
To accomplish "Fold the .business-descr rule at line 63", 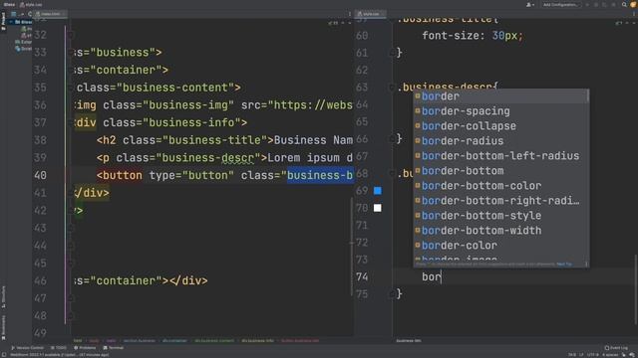I will (392, 88).
